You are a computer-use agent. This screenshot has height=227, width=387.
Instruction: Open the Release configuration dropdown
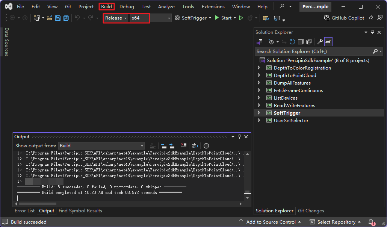click(116, 18)
